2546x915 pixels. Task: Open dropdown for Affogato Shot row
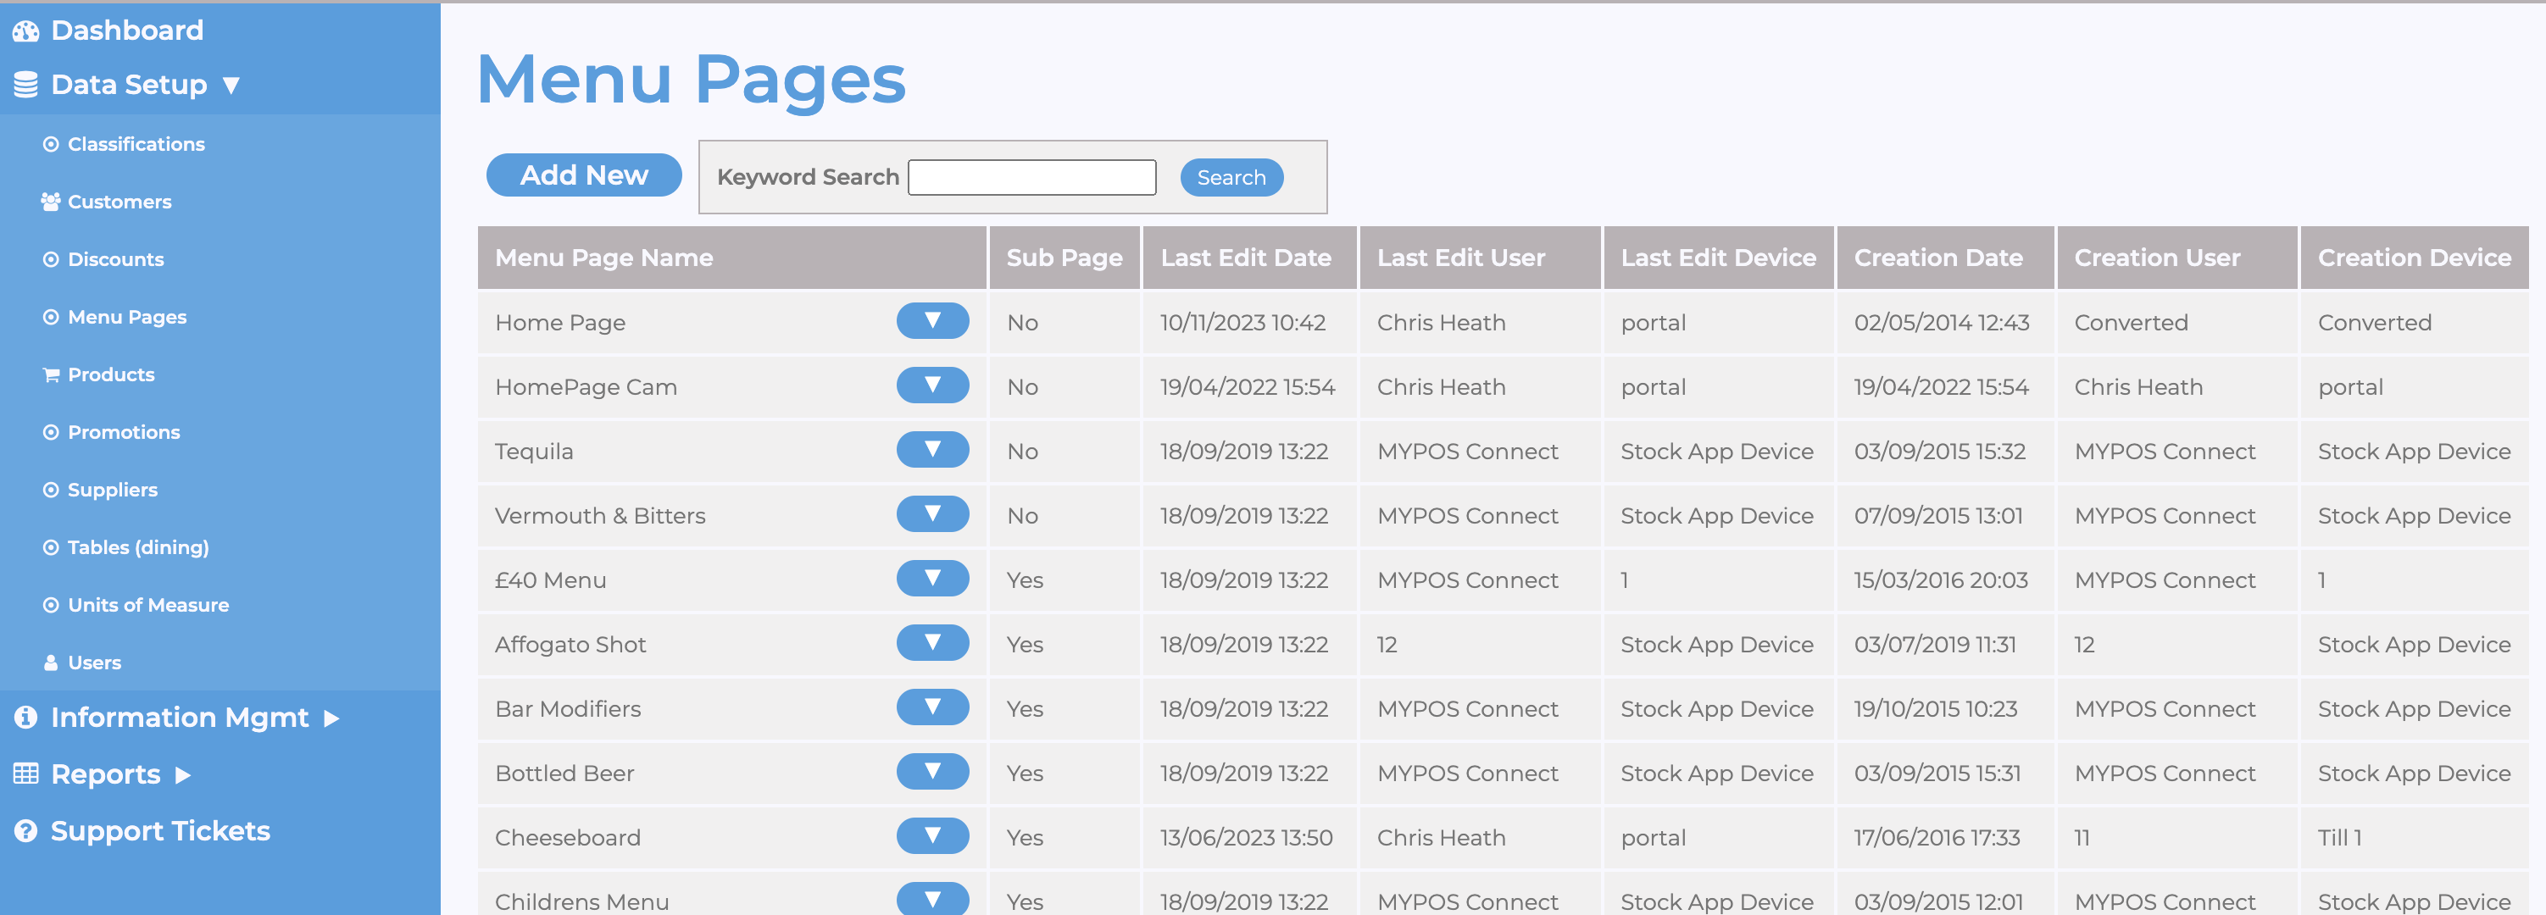[932, 642]
